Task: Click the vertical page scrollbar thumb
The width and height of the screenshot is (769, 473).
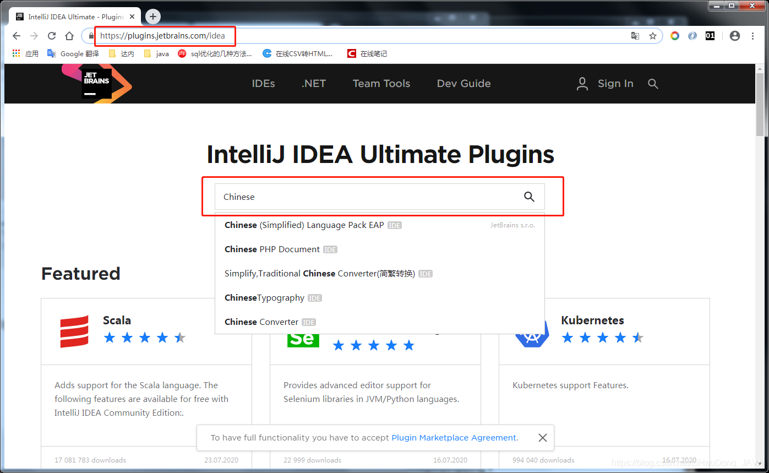Action: click(x=760, y=104)
